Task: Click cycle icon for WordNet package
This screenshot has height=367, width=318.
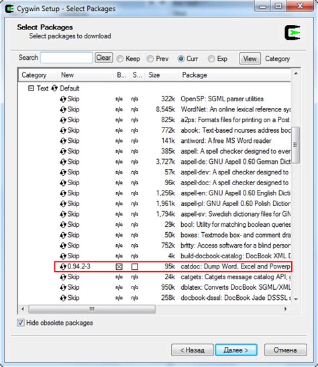Action: click(63, 109)
